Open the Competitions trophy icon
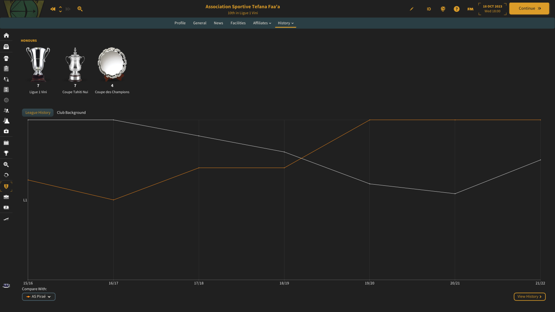The image size is (555, 312). tap(6, 153)
